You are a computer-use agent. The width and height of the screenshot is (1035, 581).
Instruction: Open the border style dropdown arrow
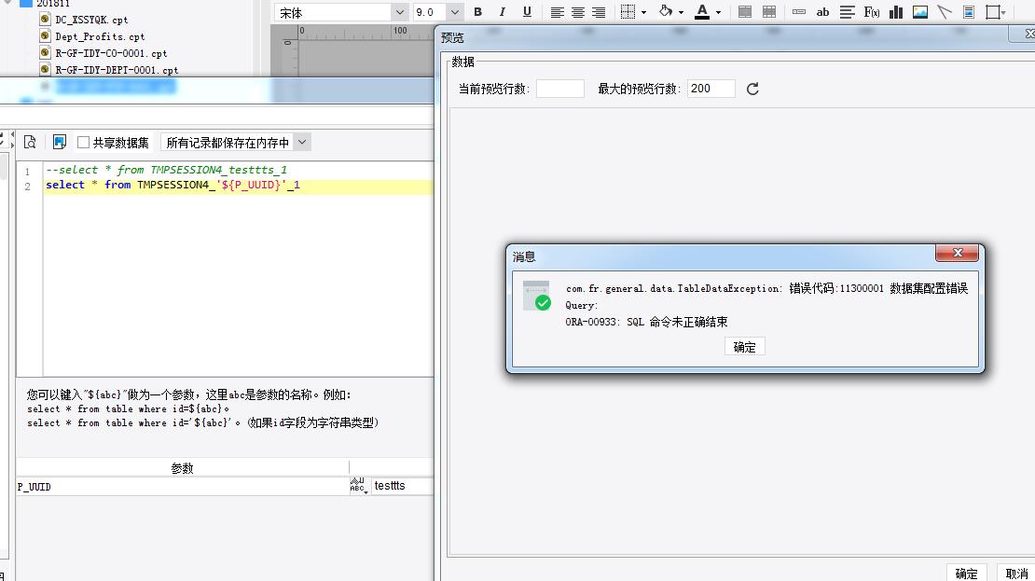643,12
